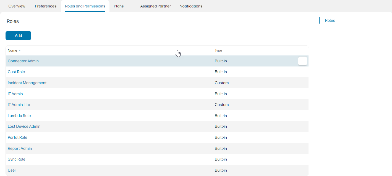
Task: Open the Lambda Role link
Action: tap(19, 116)
